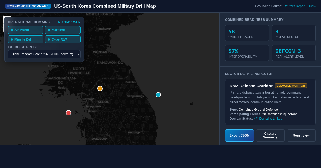
Task: Click the Combined Ground Defense type value
Action: [258, 110]
